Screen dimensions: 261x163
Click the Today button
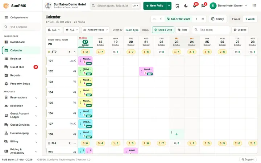pos(218,19)
